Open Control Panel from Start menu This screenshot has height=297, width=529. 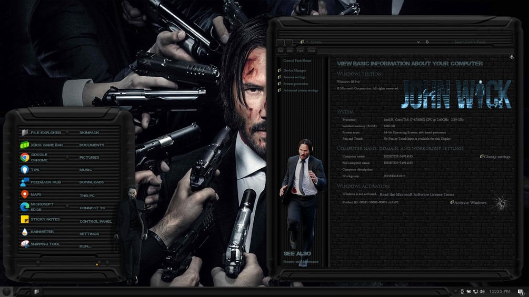click(95, 222)
